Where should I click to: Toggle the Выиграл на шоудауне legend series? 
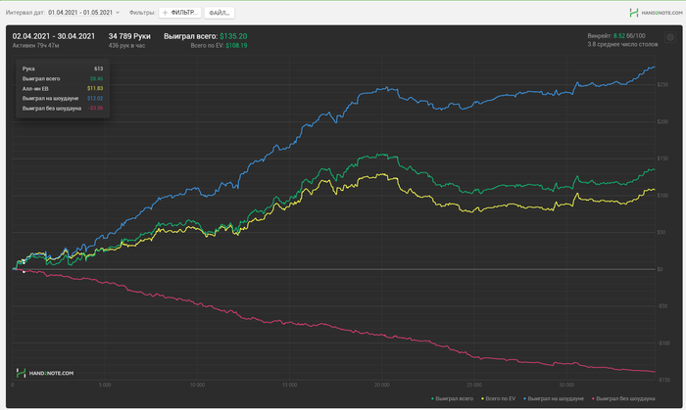[554, 398]
